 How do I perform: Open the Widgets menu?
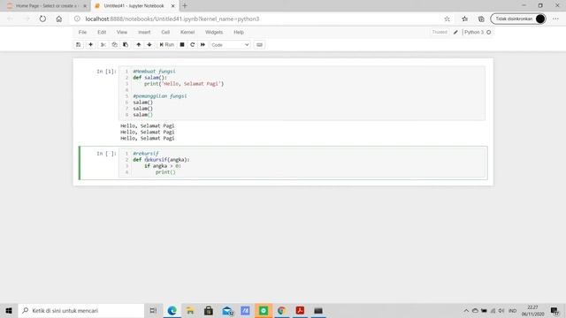[214, 32]
